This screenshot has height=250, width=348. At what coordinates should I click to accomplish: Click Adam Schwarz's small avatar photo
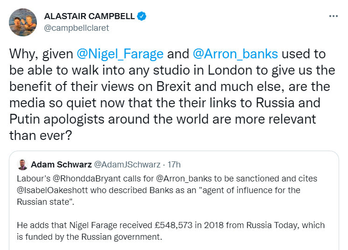tap(22, 164)
